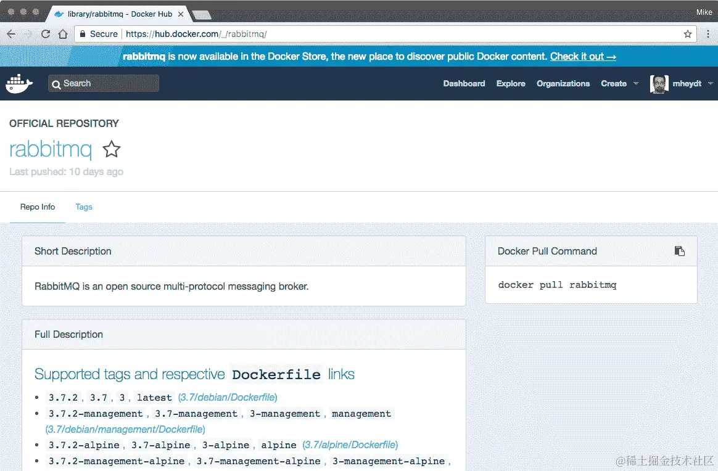Click the Secure padlock icon
This screenshot has width=718, height=471.
click(83, 34)
